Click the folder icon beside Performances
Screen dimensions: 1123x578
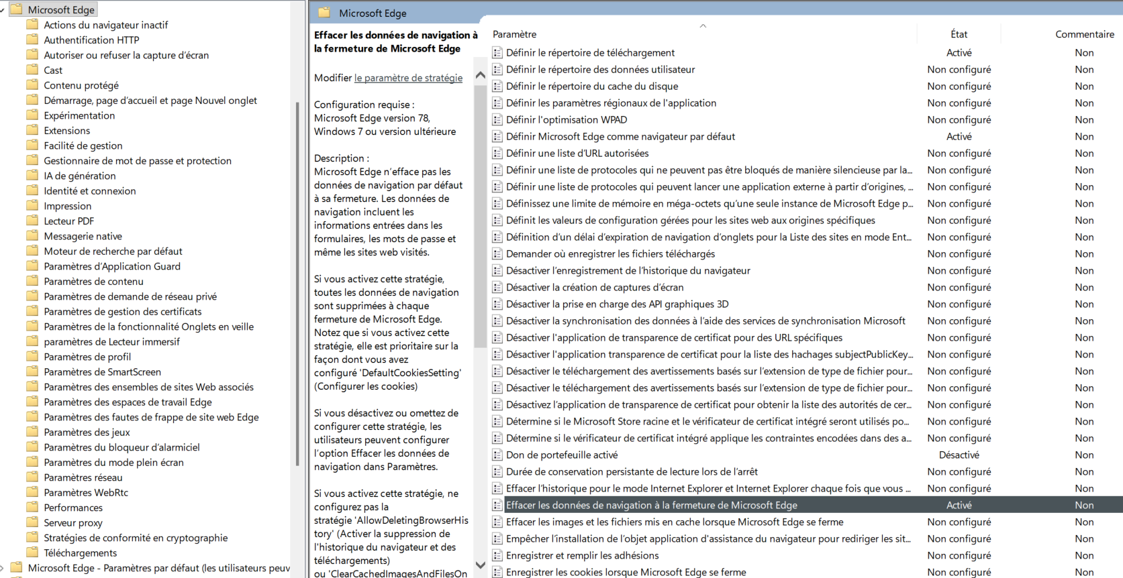point(32,508)
